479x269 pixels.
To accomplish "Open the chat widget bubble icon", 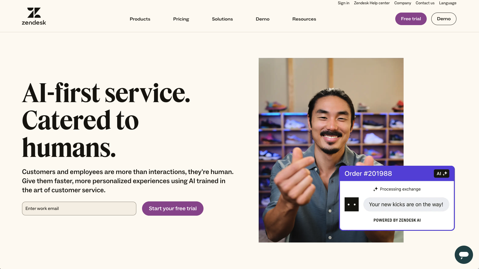I will [x=464, y=255].
